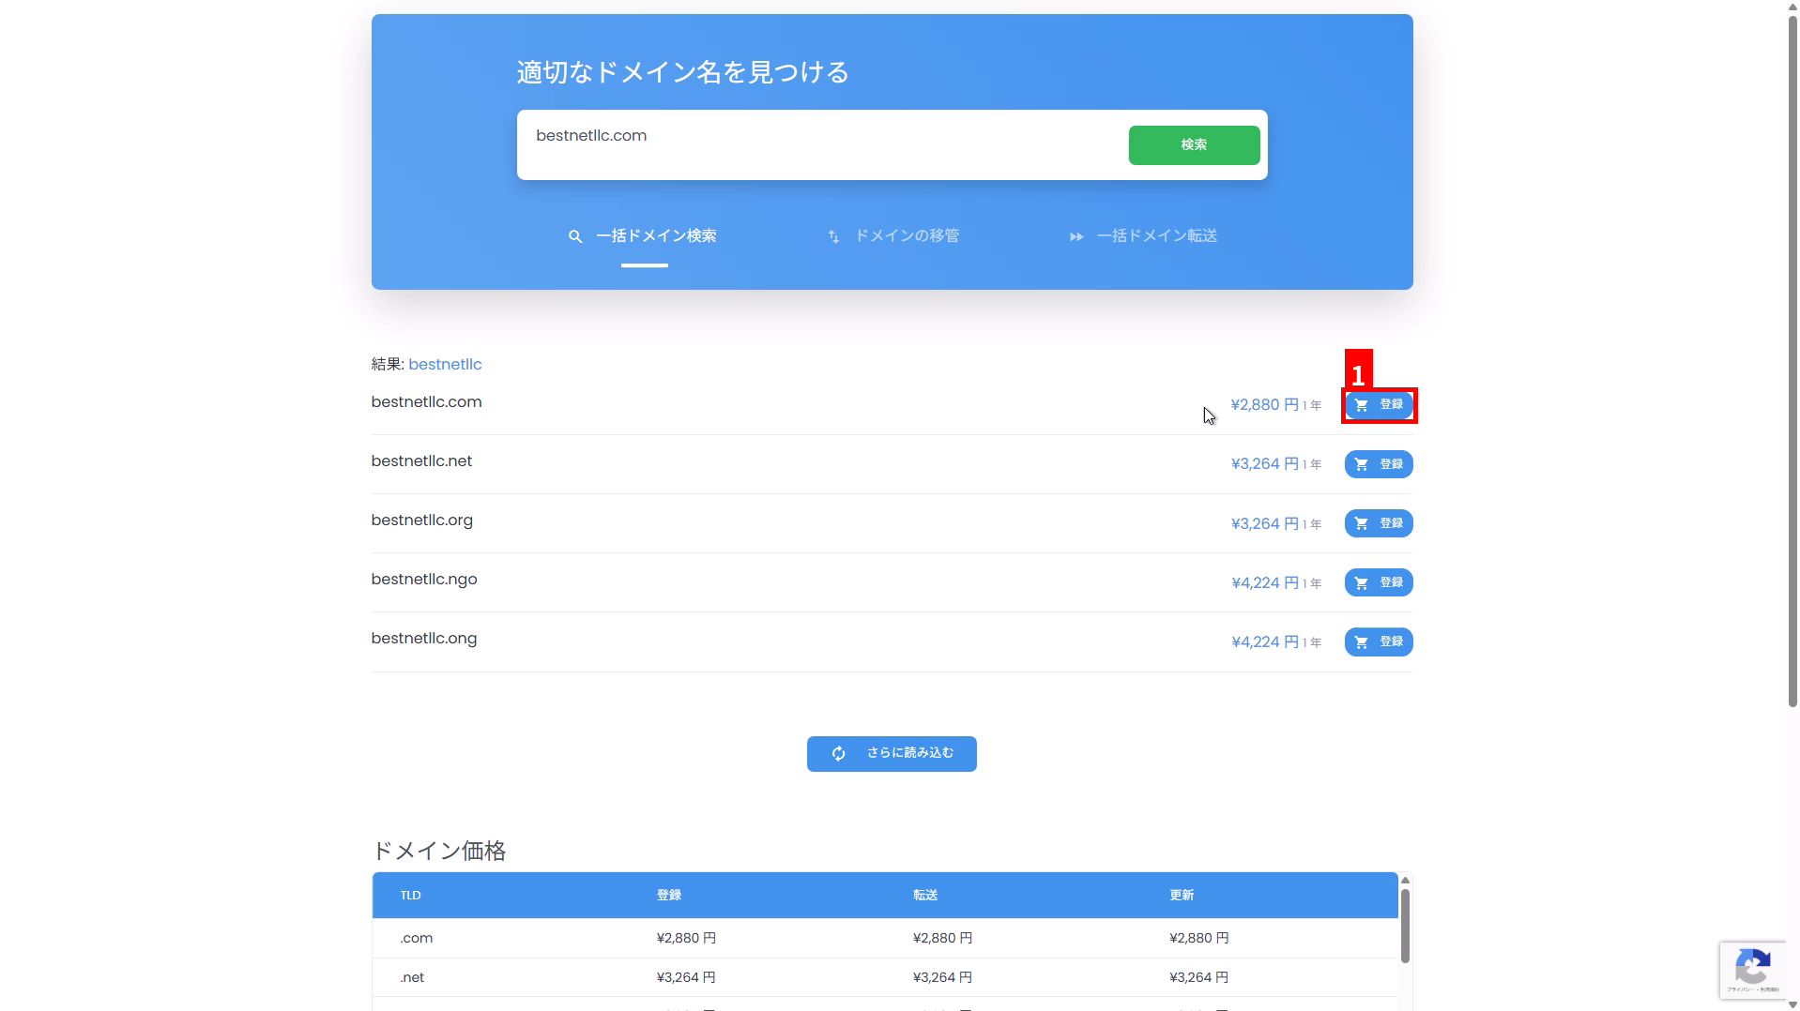The image size is (1800, 1011).
Task: Switch to ドメインの移管 tab
Action: click(x=906, y=235)
